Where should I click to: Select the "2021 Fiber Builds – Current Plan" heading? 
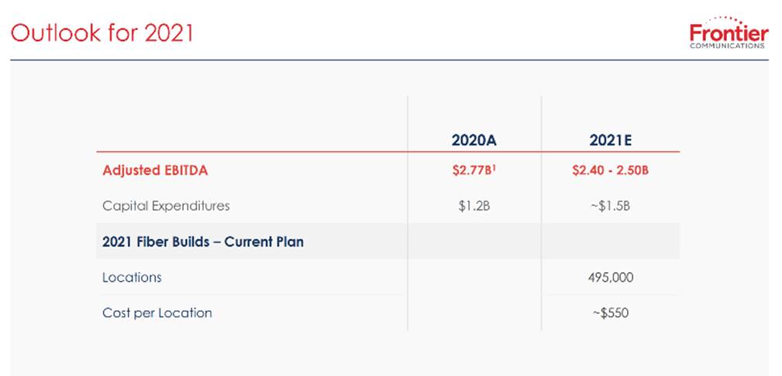pyautogui.click(x=203, y=241)
